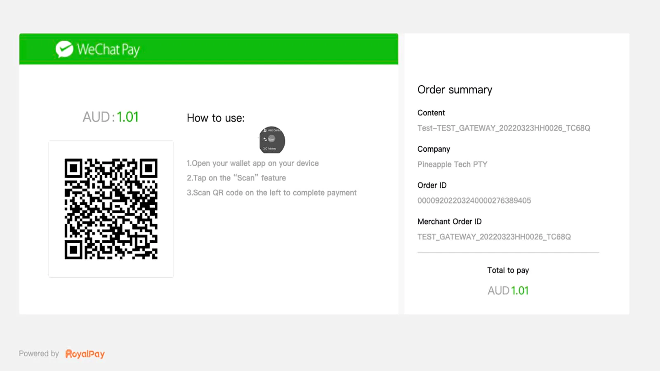The height and width of the screenshot is (371, 660).
Task: Select the Content value Test-TEST_GATEWAY text
Action: pyautogui.click(x=504, y=128)
